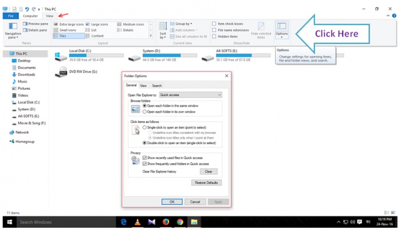Viewport: 401px width, 234px height.
Task: Launch Firefox from taskbar
Action: click(166, 222)
